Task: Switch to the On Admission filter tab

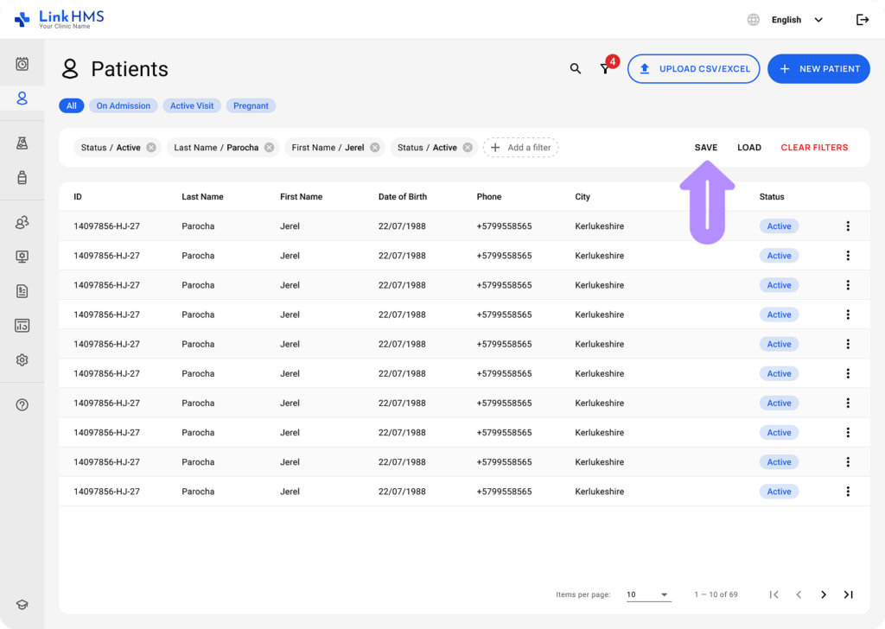Action: coord(123,105)
